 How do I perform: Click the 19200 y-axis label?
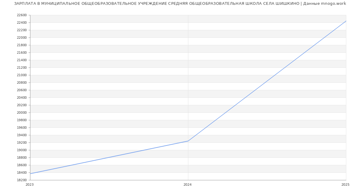(x=22, y=143)
